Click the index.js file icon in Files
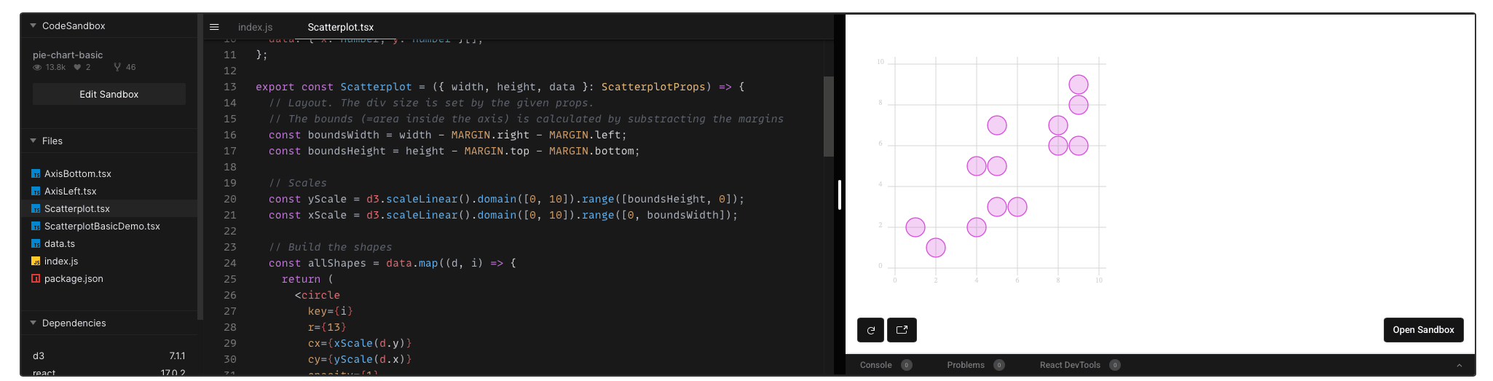1493x381 pixels. 36,261
